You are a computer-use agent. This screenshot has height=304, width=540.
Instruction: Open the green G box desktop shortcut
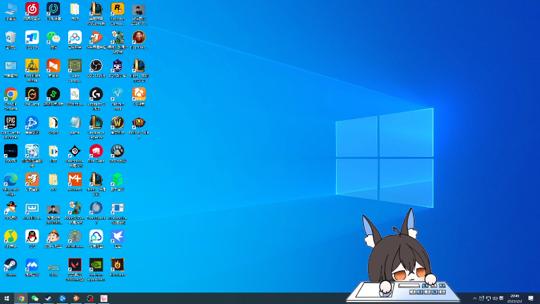(x=117, y=180)
